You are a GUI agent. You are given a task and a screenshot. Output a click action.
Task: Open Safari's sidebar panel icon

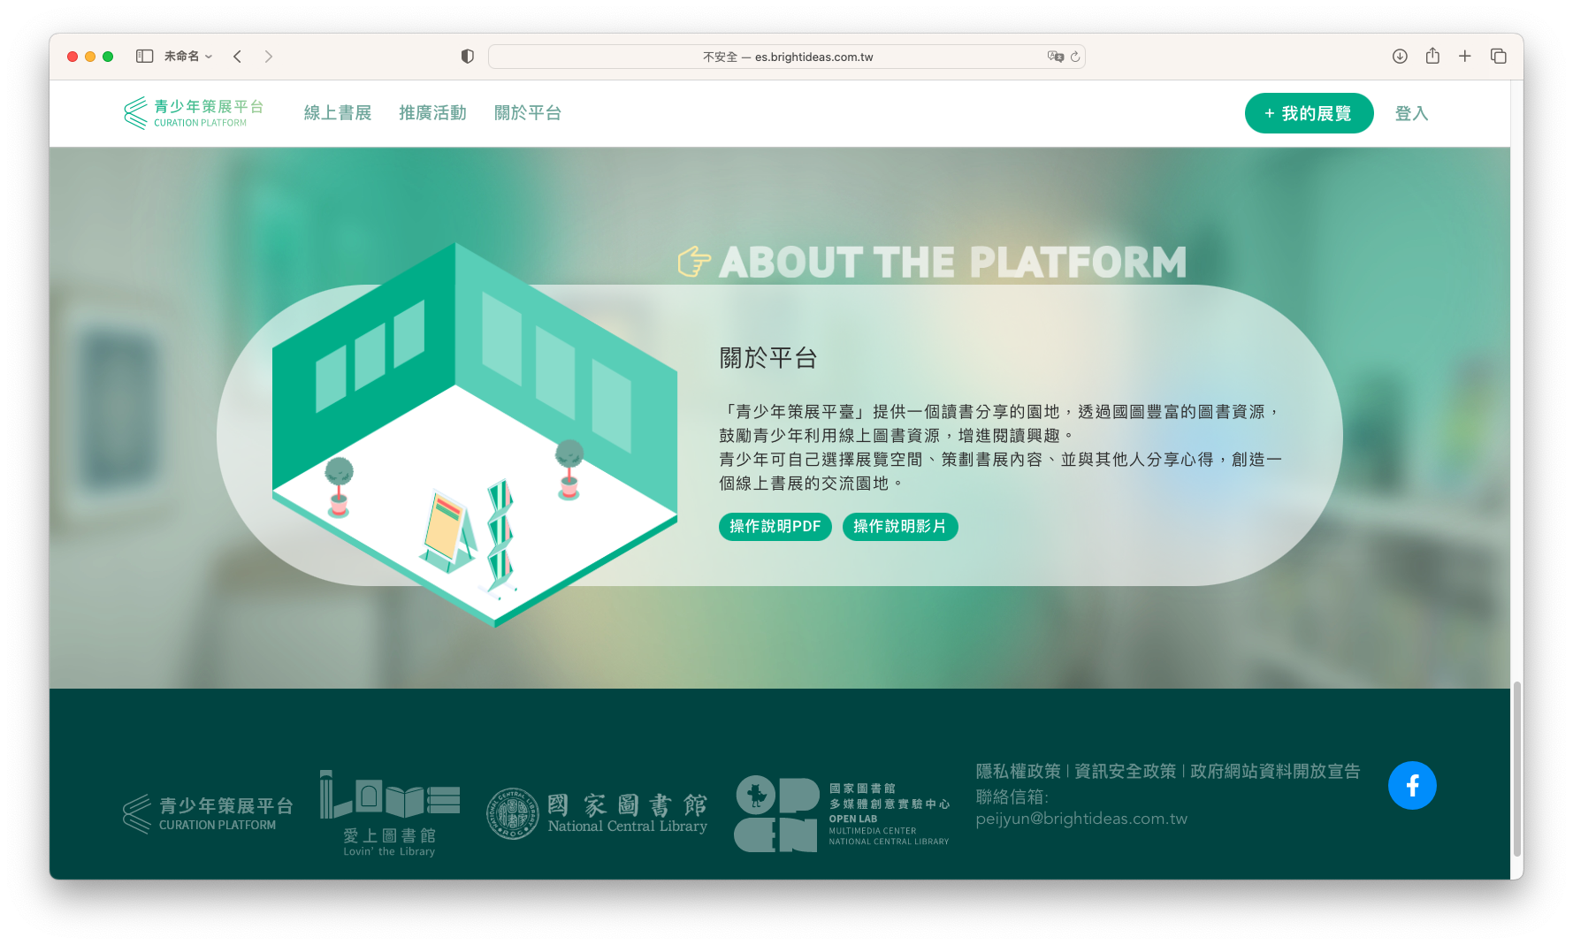[x=144, y=57]
